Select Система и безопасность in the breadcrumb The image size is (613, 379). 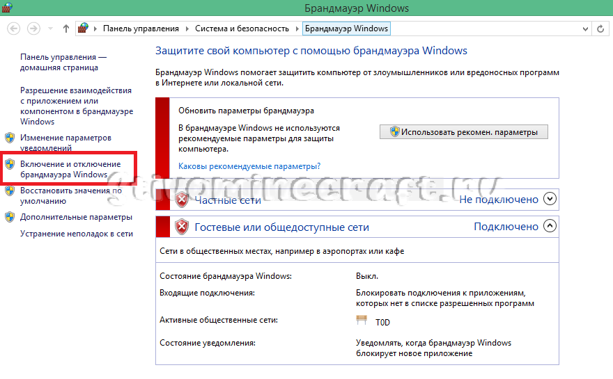[x=242, y=29]
